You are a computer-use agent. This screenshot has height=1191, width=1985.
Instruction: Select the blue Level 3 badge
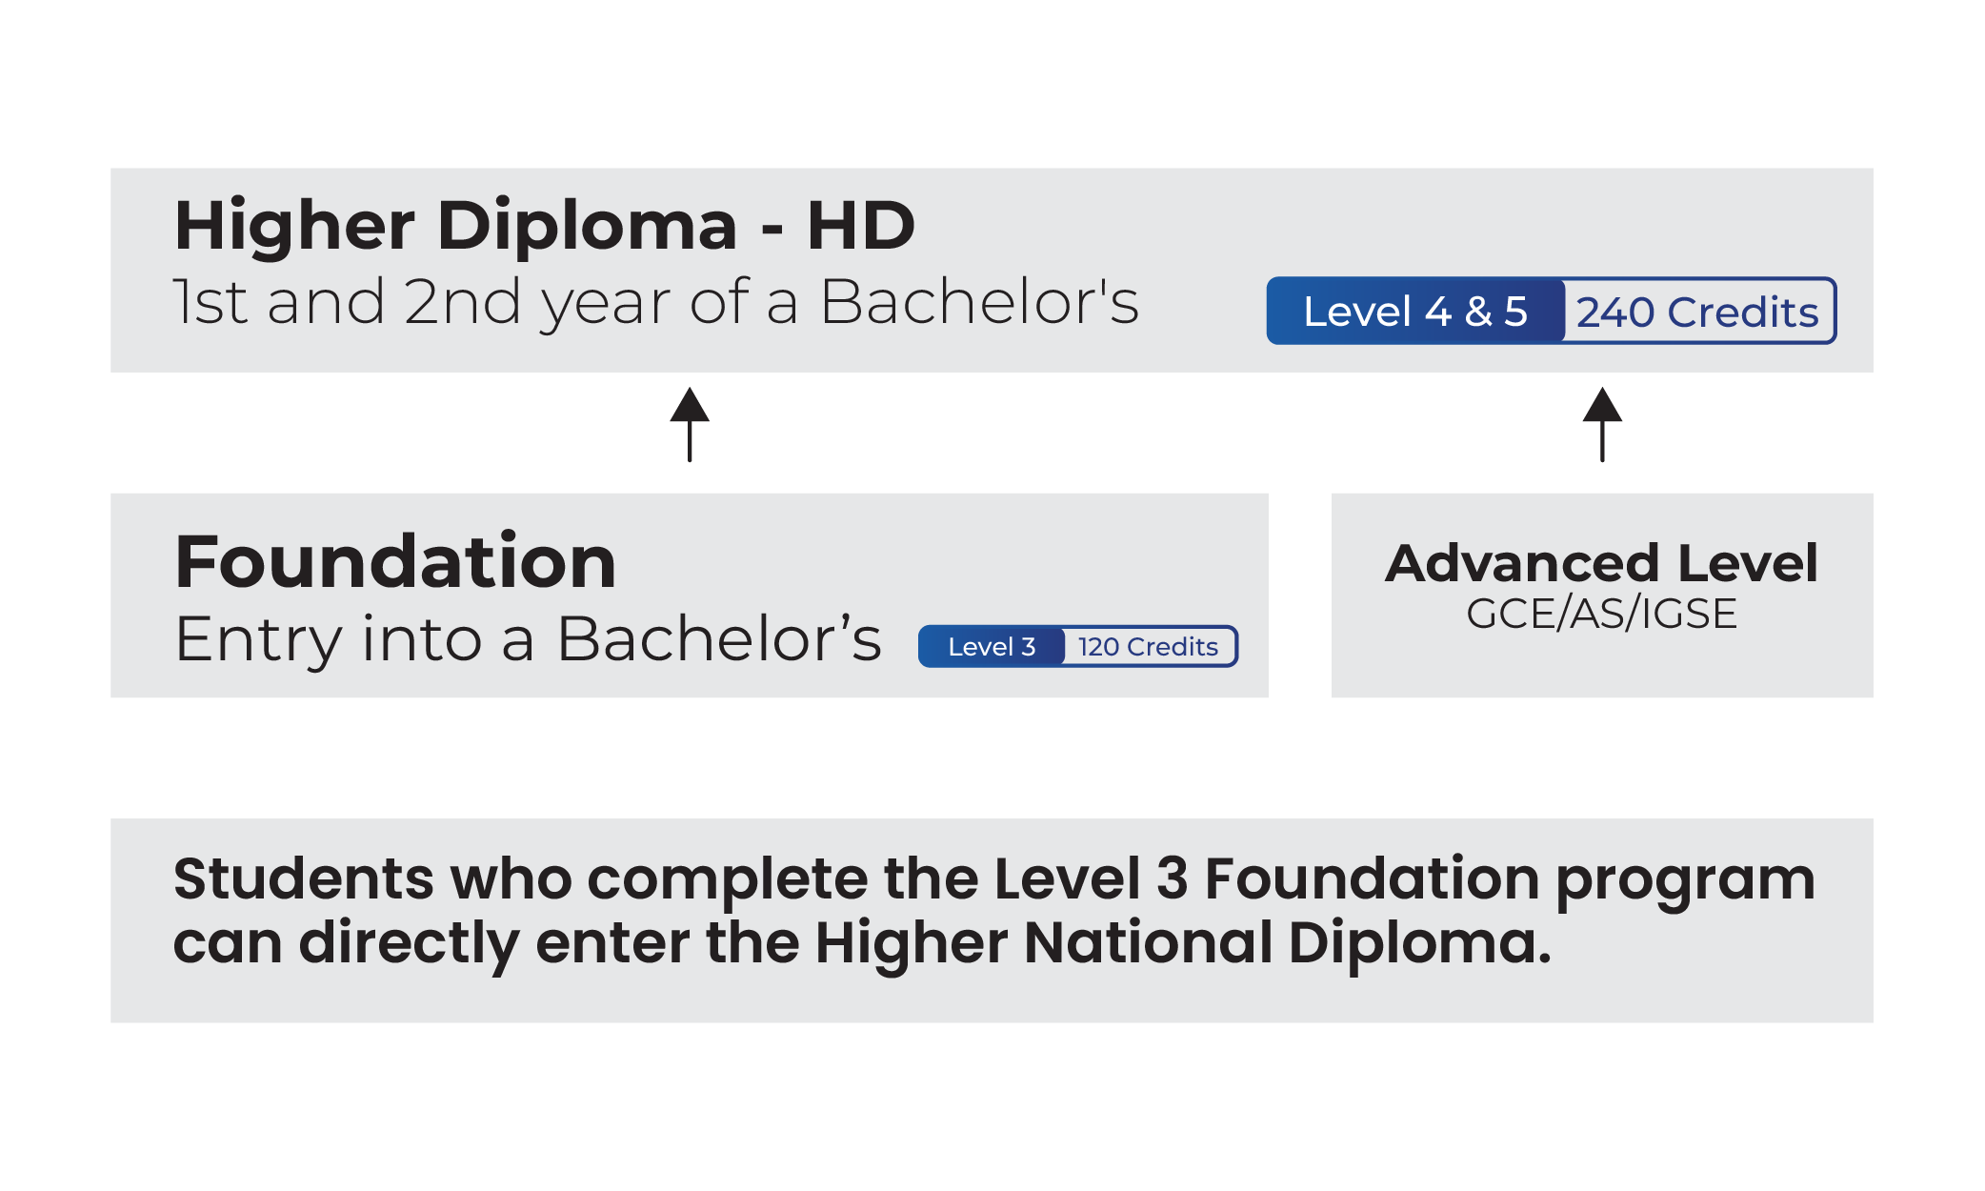(x=992, y=647)
